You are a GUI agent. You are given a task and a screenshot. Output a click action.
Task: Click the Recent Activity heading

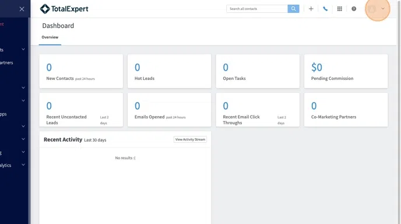(63, 139)
